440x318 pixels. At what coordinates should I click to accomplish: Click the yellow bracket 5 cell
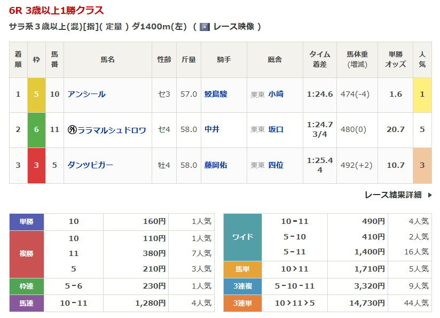pyautogui.click(x=36, y=95)
